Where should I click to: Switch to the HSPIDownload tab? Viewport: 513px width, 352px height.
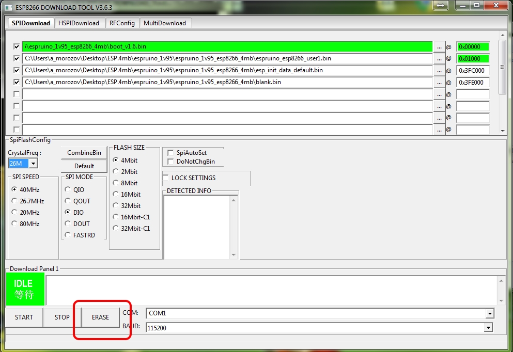coord(79,23)
